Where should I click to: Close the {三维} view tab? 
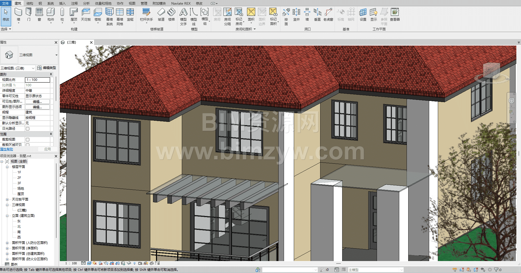91,42
